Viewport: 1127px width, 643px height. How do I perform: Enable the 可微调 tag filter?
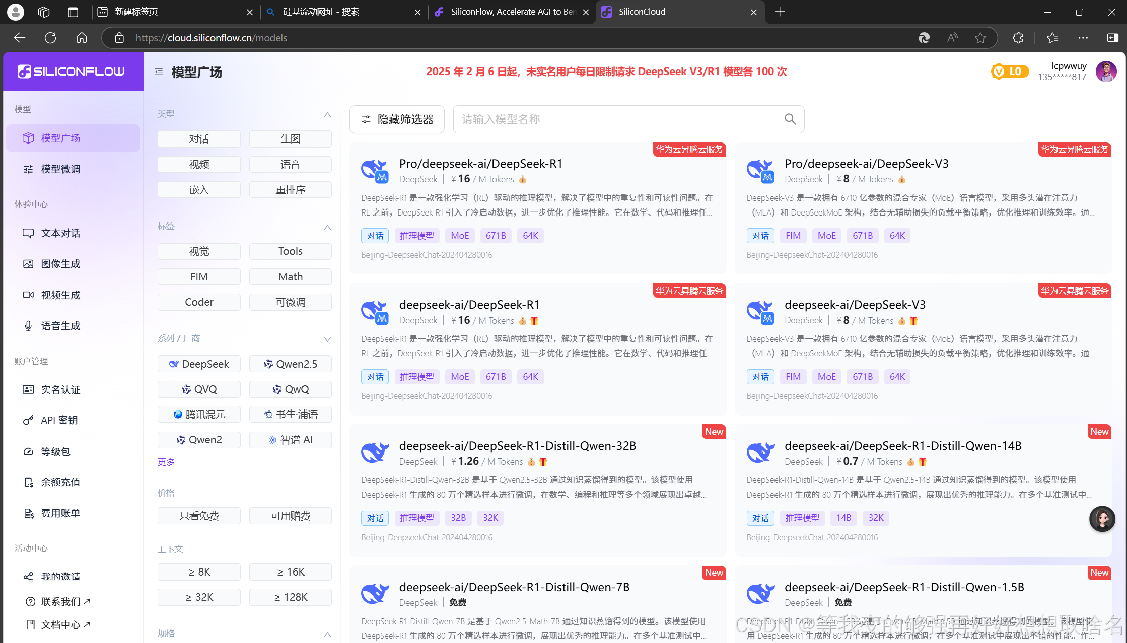pyautogui.click(x=290, y=302)
